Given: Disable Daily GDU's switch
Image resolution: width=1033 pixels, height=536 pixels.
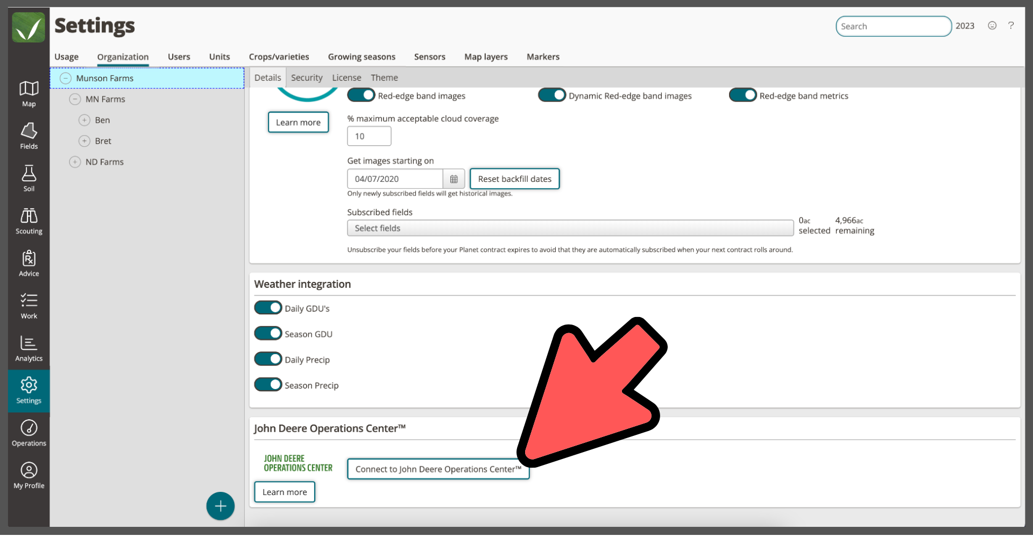Looking at the screenshot, I should point(268,308).
